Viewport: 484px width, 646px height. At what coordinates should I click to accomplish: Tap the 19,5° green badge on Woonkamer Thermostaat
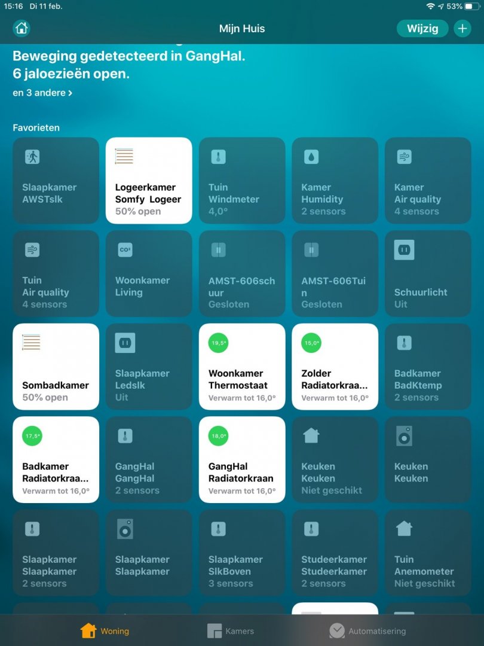click(x=219, y=343)
